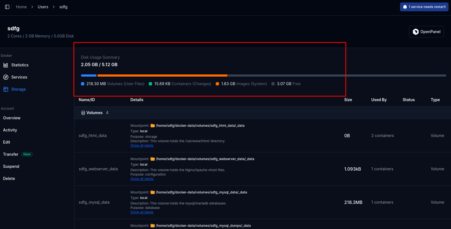Open Services in Docker menu
The image size is (451, 229).
click(x=19, y=77)
